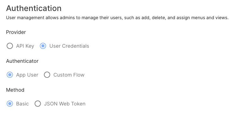Click the Method section label
This screenshot has width=234, height=124.
click(x=15, y=90)
